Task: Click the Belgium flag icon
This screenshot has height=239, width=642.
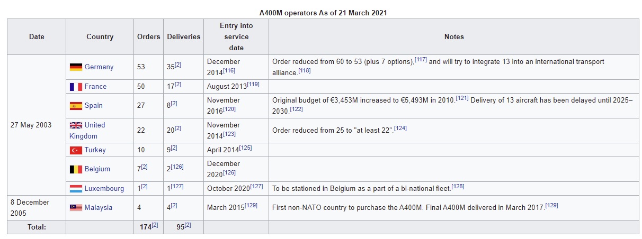Action: coord(76,169)
